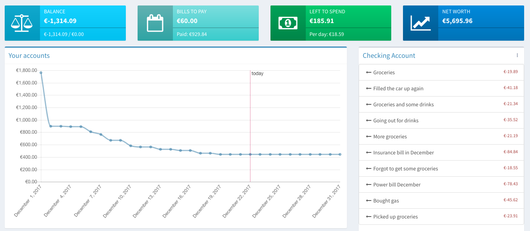Screen dimensions: 530x231
Task: Click the €-1,314.09 / €0.00 text
Action: (64, 34)
